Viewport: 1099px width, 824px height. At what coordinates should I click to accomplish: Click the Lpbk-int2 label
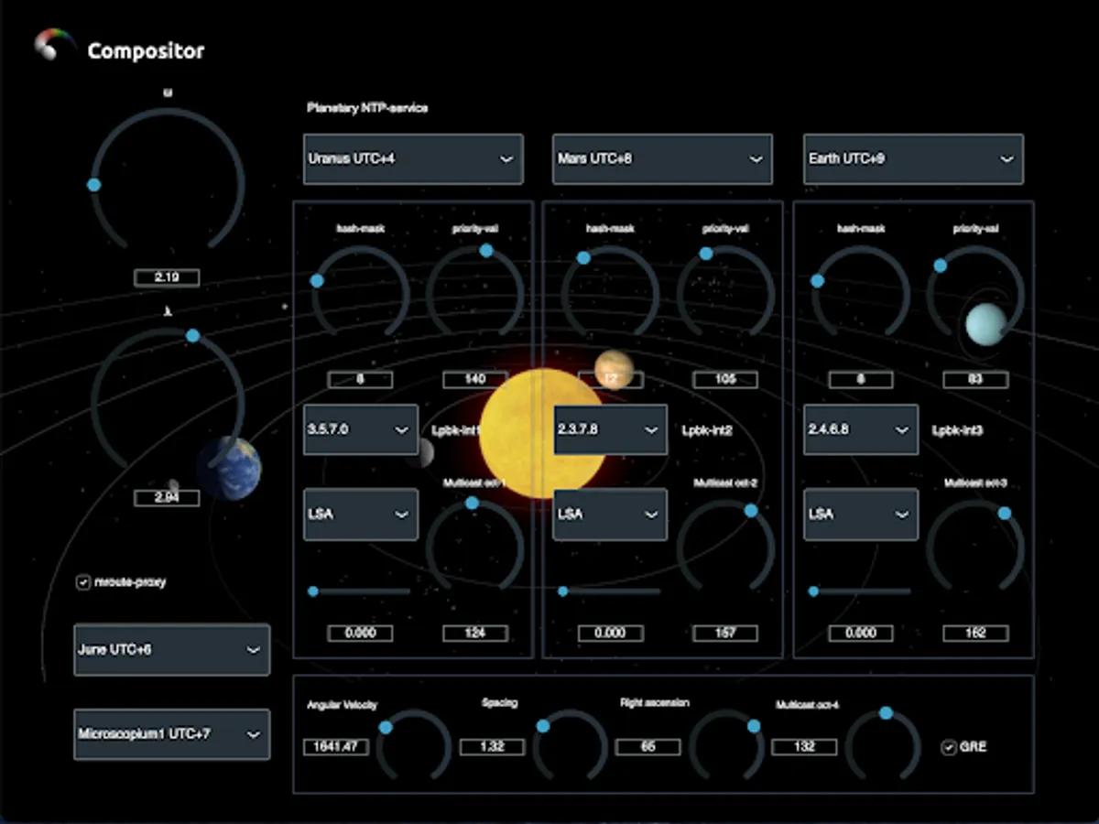[707, 429]
